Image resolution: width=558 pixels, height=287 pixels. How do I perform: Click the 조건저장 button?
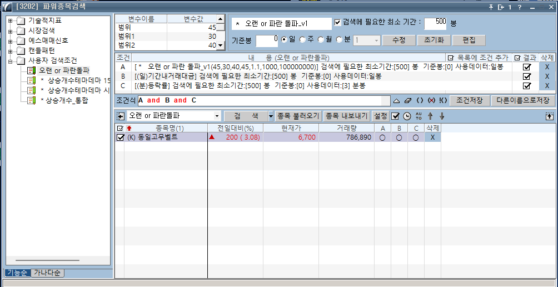(x=469, y=100)
